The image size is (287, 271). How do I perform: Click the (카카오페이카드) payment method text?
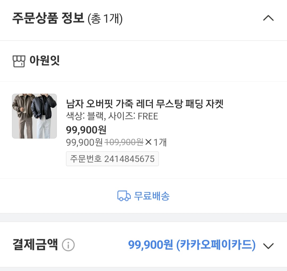tap(216, 245)
